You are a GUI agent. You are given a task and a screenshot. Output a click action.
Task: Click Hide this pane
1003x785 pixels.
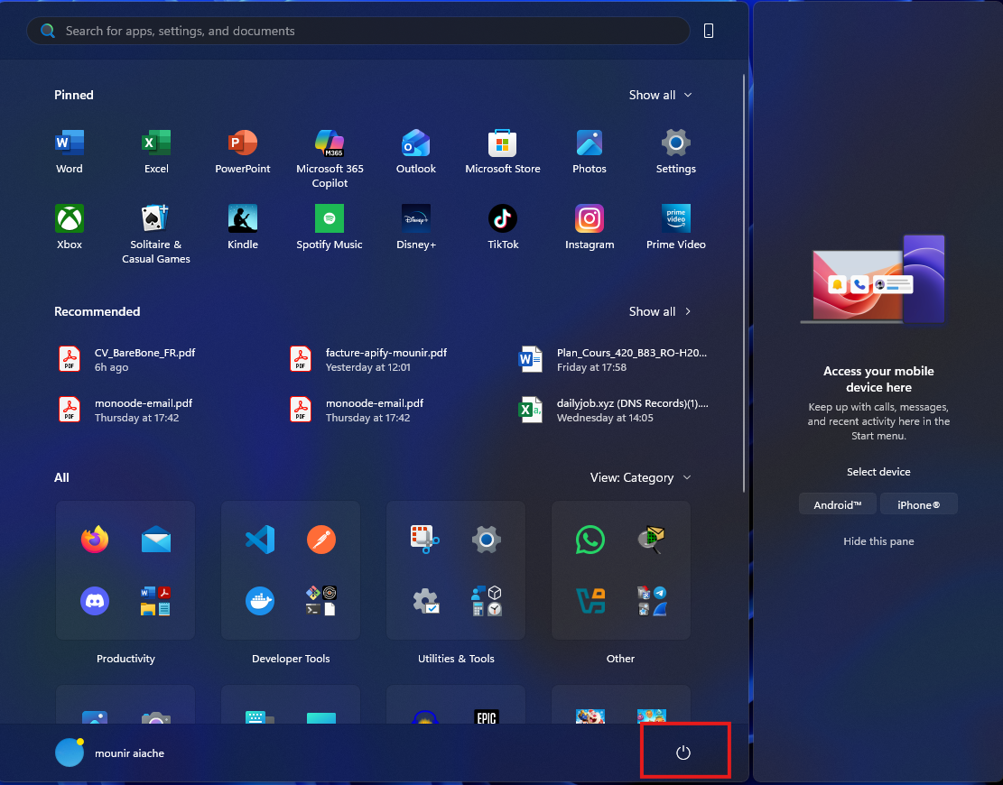(878, 540)
